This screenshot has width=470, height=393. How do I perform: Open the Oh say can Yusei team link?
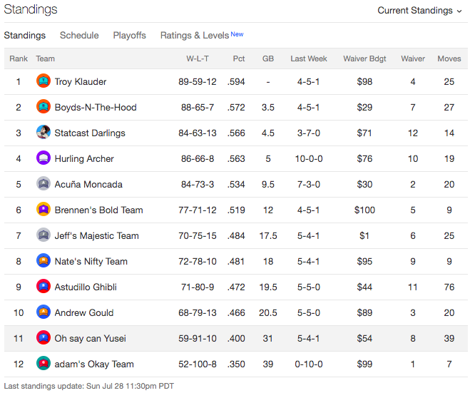[x=91, y=339]
